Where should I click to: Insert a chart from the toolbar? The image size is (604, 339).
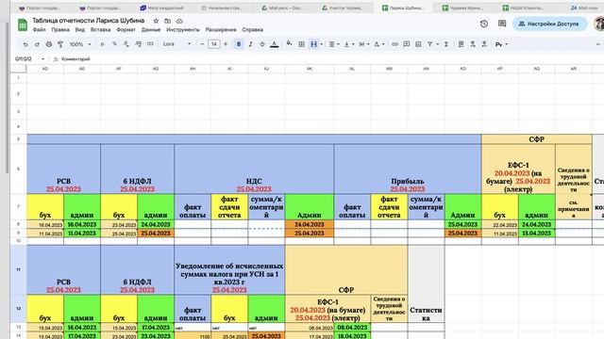point(418,44)
